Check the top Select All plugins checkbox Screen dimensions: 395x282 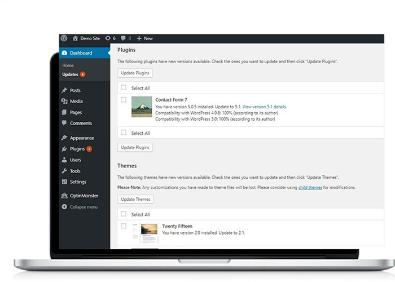[124, 87]
